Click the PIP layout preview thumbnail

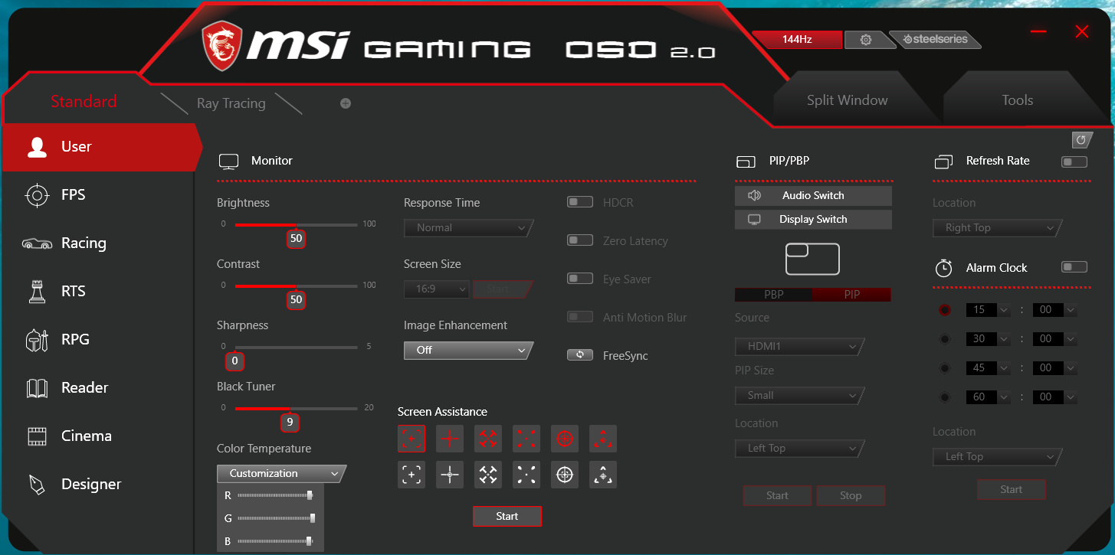(812, 259)
